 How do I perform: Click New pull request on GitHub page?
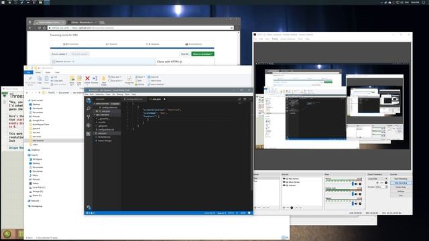click(x=79, y=54)
